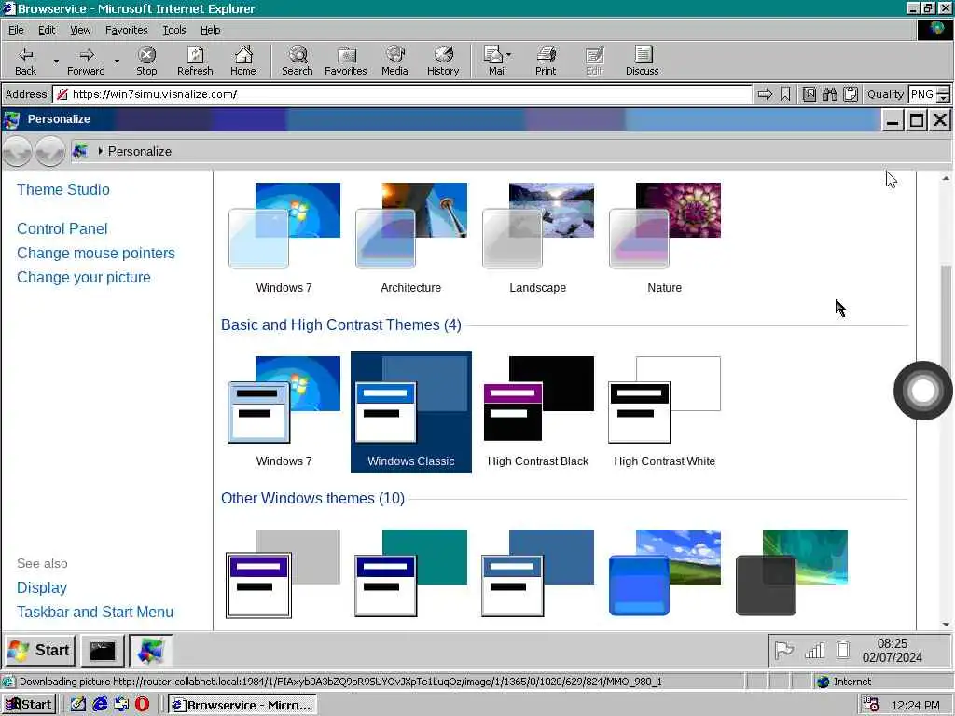This screenshot has height=716, width=955.
Task: Open the Tools menu
Action: click(x=173, y=30)
